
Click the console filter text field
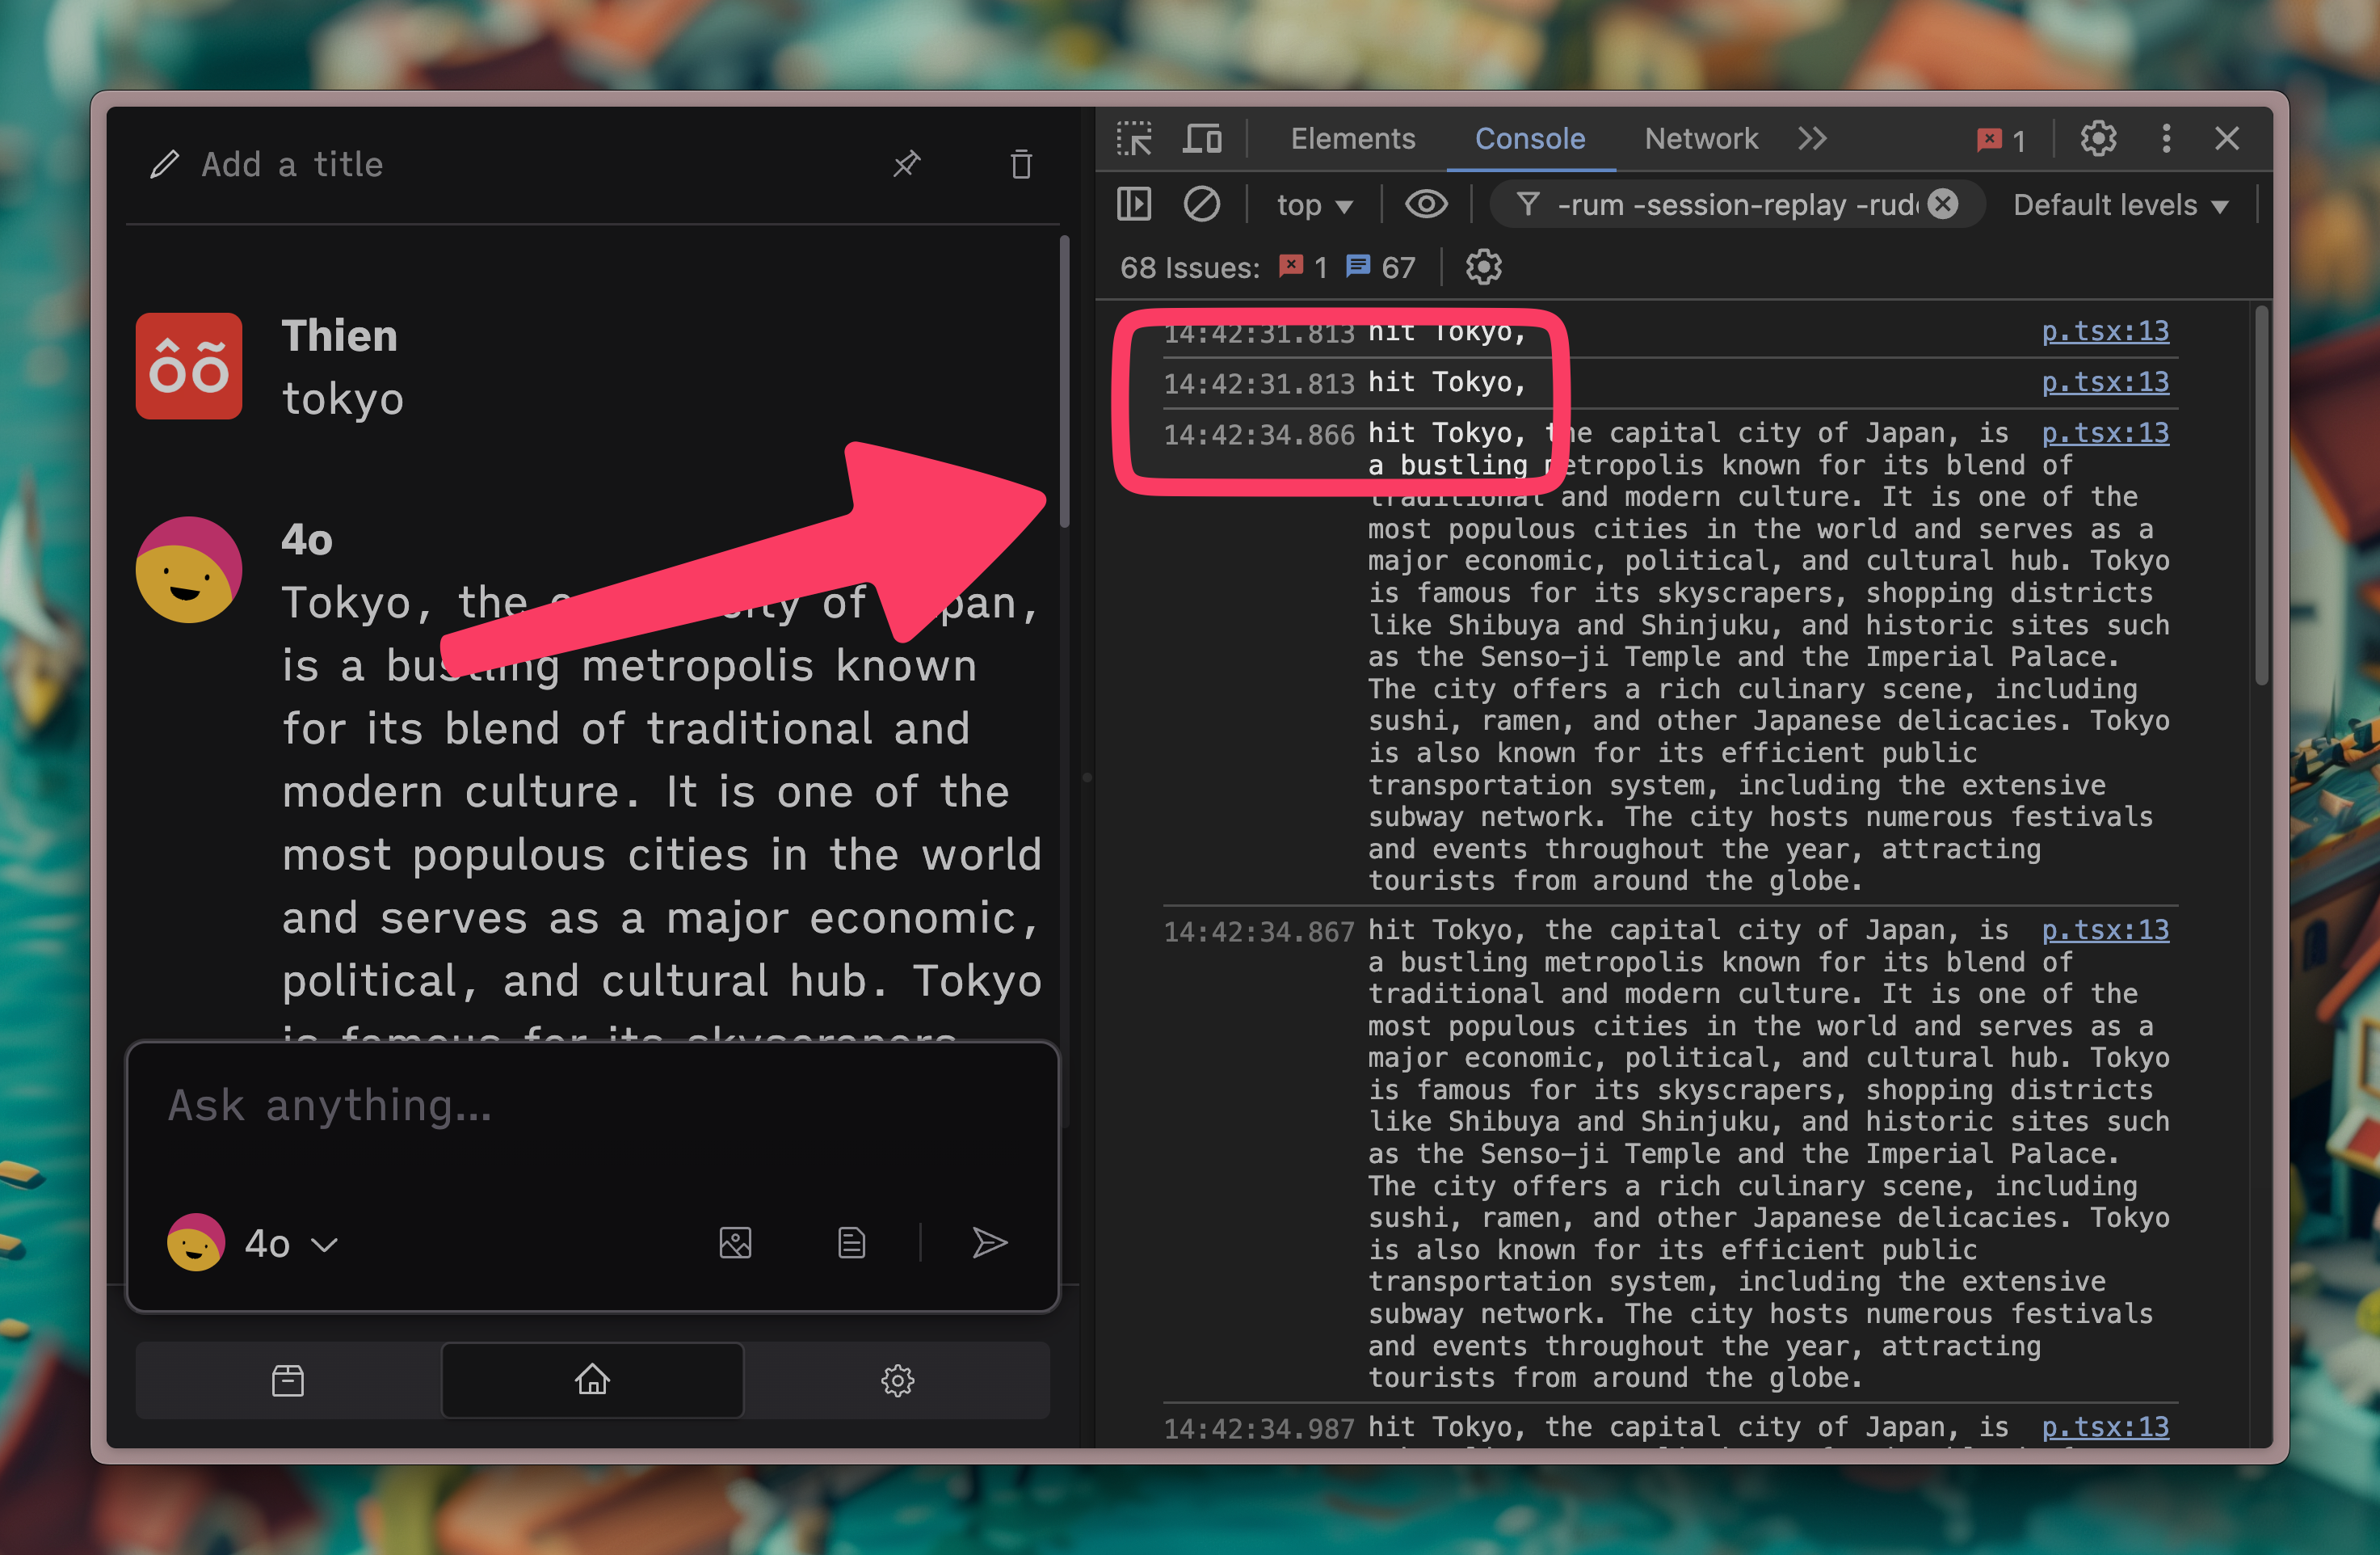click(1736, 205)
